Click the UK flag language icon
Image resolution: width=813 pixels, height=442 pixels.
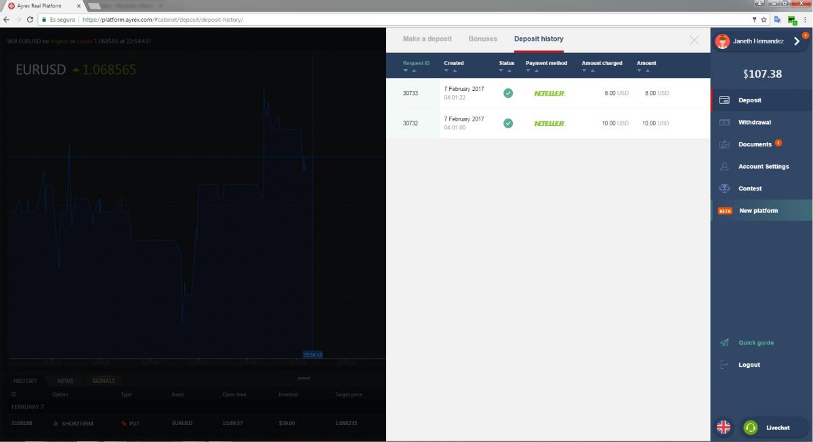coord(724,427)
